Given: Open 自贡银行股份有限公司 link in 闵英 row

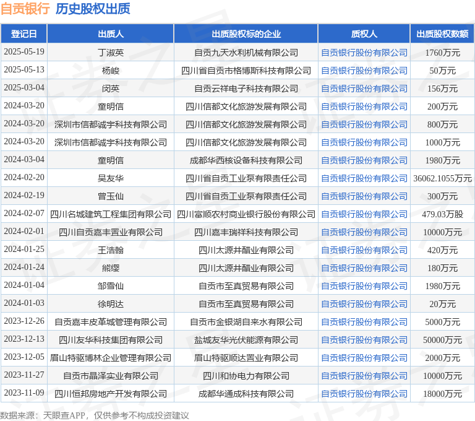Looking at the screenshot, I should coord(364,89).
